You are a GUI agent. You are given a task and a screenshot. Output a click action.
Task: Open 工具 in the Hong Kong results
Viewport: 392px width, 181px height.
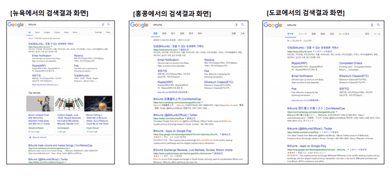[243, 33]
